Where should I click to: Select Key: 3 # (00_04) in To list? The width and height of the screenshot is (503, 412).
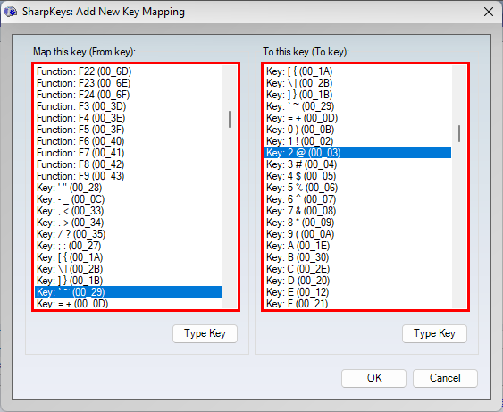pyautogui.click(x=357, y=164)
